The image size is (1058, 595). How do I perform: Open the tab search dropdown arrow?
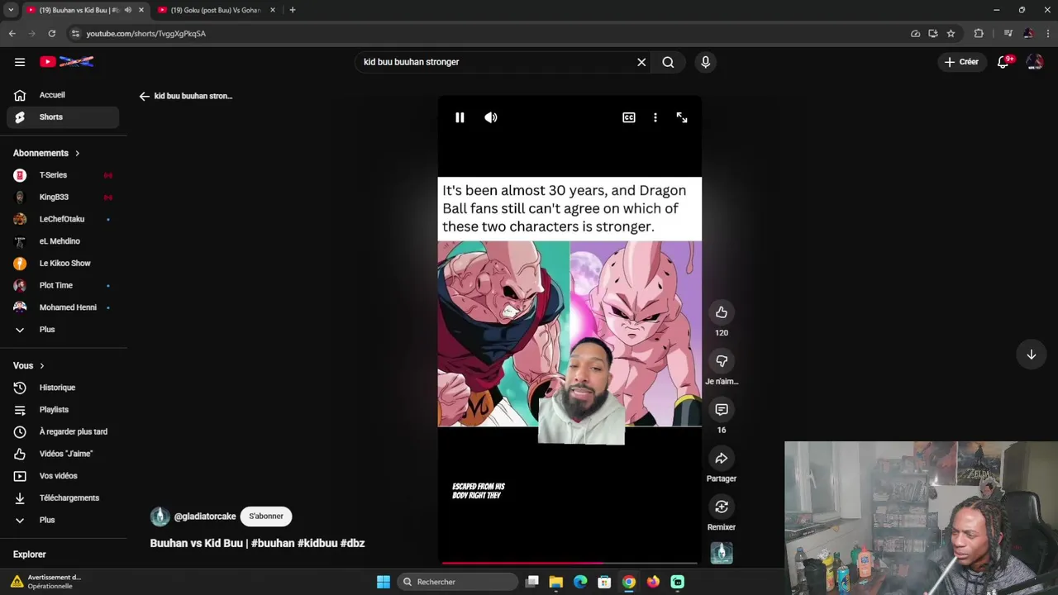pos(11,10)
